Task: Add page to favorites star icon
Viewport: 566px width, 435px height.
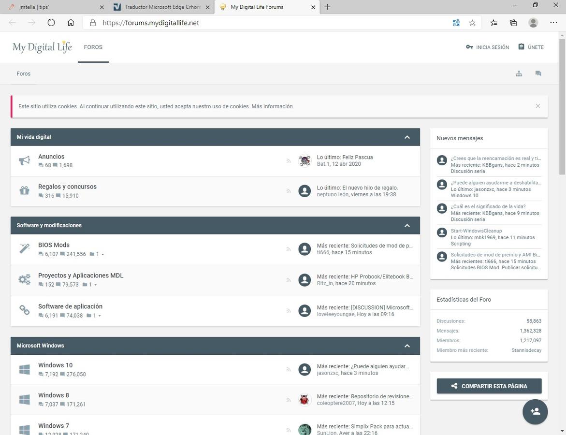Action: 472,23
